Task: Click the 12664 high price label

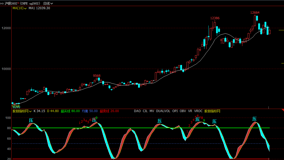Action: tap(255, 12)
